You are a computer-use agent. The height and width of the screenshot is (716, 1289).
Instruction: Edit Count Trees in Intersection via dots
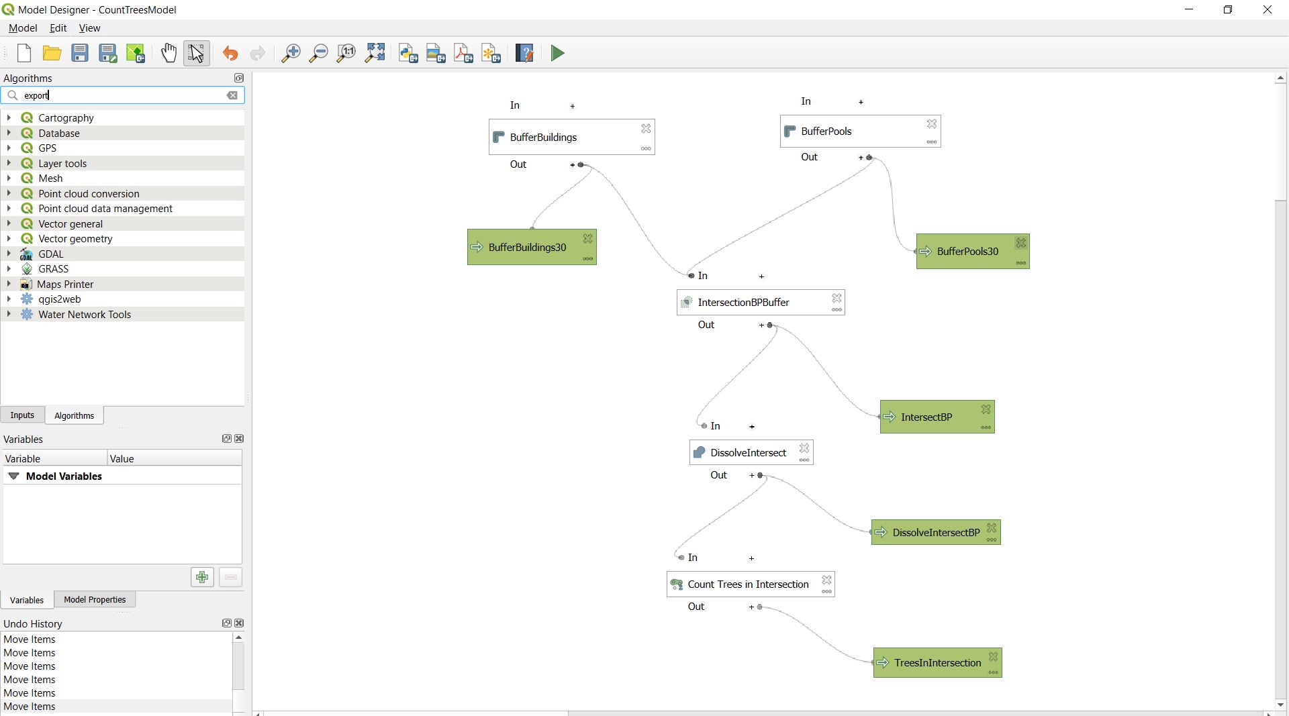coord(827,592)
